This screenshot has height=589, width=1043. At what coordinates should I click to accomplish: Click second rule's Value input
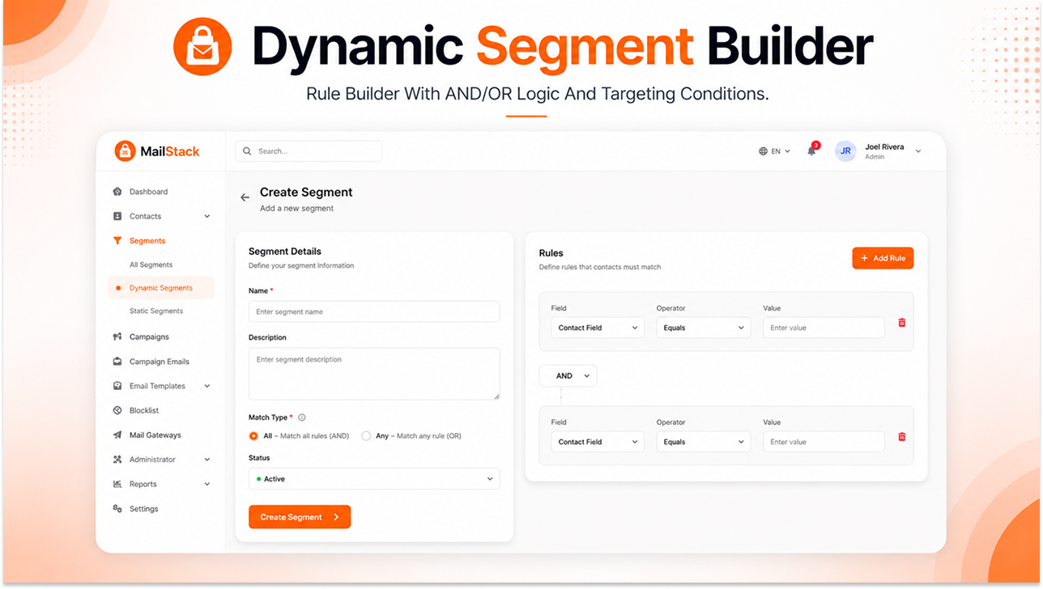coord(824,442)
